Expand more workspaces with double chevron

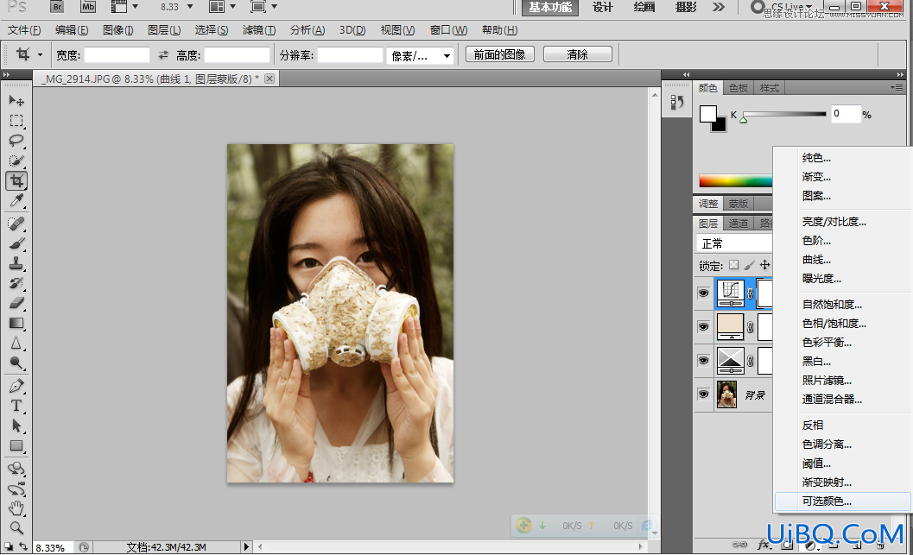719,7
